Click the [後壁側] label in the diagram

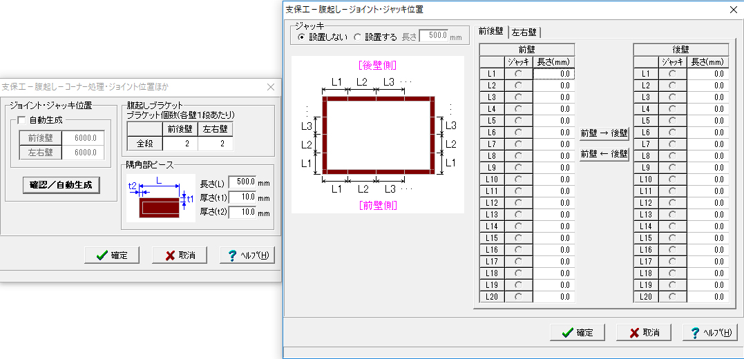(x=378, y=64)
